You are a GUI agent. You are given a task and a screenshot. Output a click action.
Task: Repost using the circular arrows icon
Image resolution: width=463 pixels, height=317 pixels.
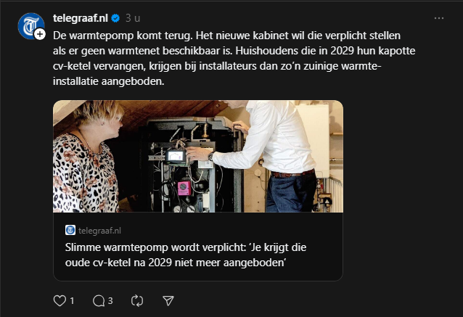[x=137, y=301]
